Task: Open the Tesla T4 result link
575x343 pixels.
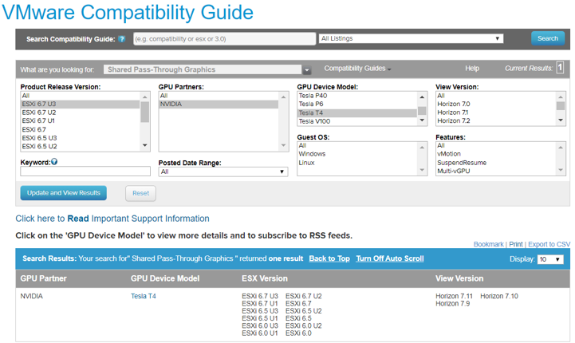Action: 144,296
